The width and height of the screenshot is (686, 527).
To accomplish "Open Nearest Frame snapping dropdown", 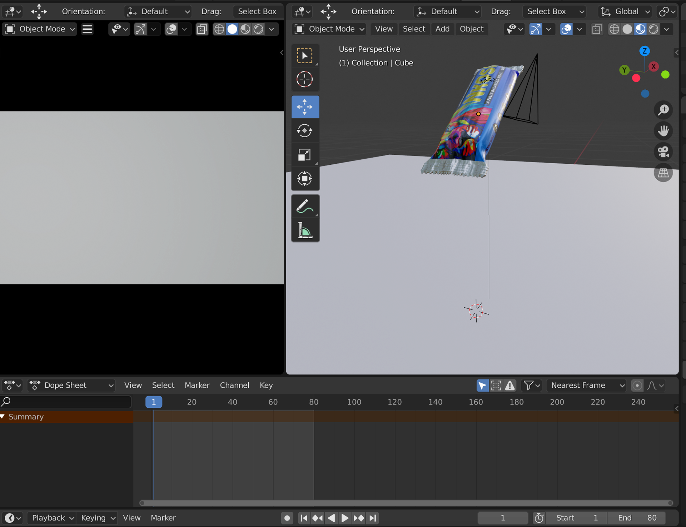I will [x=586, y=385].
